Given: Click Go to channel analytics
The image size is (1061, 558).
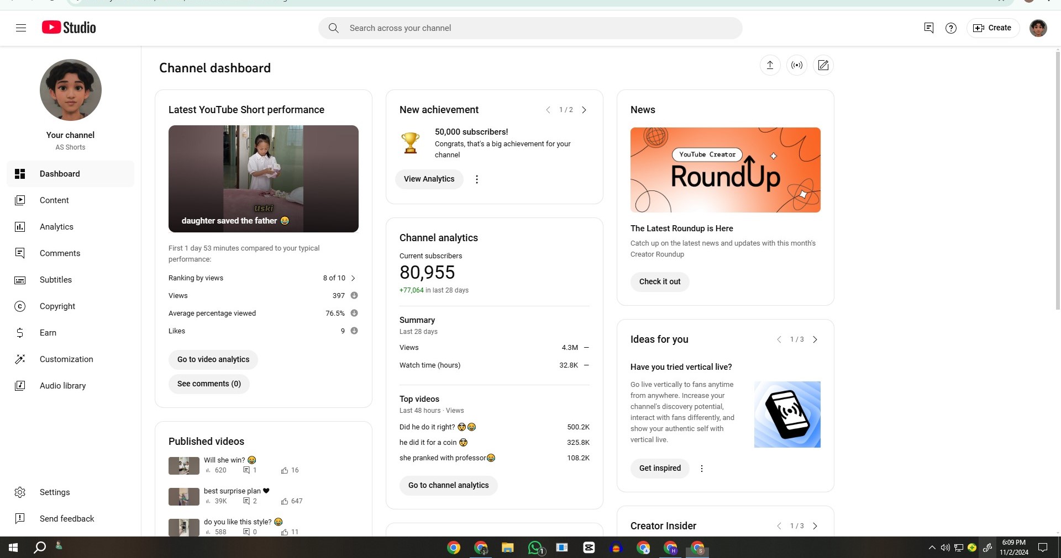Looking at the screenshot, I should point(448,485).
